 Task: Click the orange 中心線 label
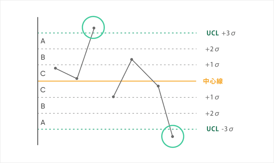coord(213,81)
